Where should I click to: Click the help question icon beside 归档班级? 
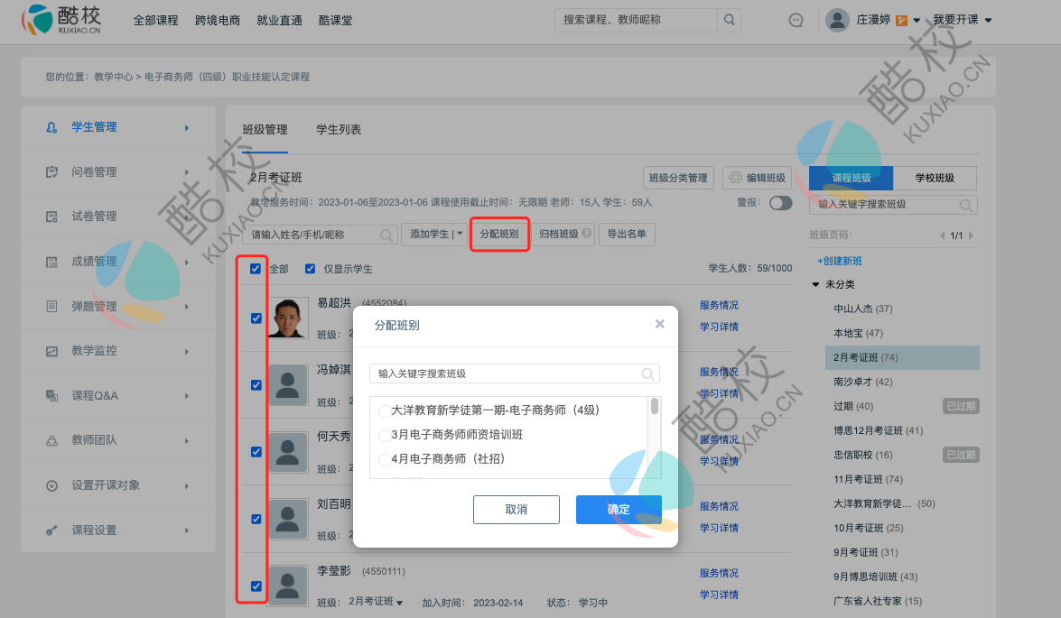pos(587,234)
